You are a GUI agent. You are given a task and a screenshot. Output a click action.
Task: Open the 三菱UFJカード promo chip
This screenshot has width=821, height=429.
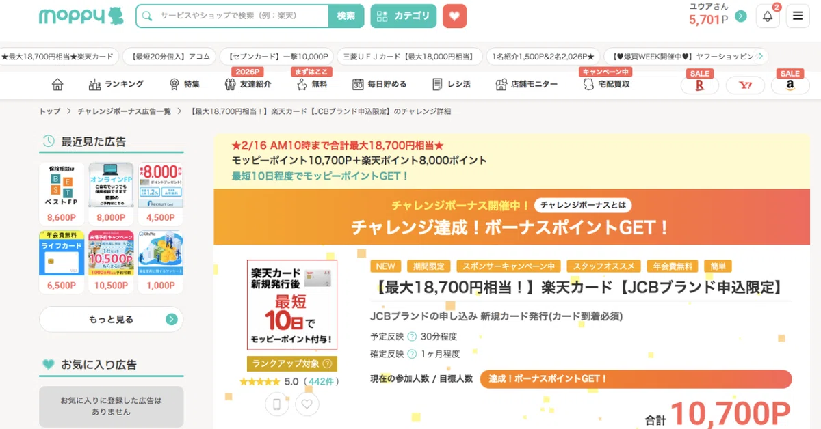pyautogui.click(x=408, y=57)
